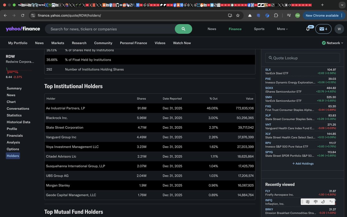This screenshot has height=217, width=347.
Task: Open My Portfolio in the sub navigation
Action: [x=18, y=43]
